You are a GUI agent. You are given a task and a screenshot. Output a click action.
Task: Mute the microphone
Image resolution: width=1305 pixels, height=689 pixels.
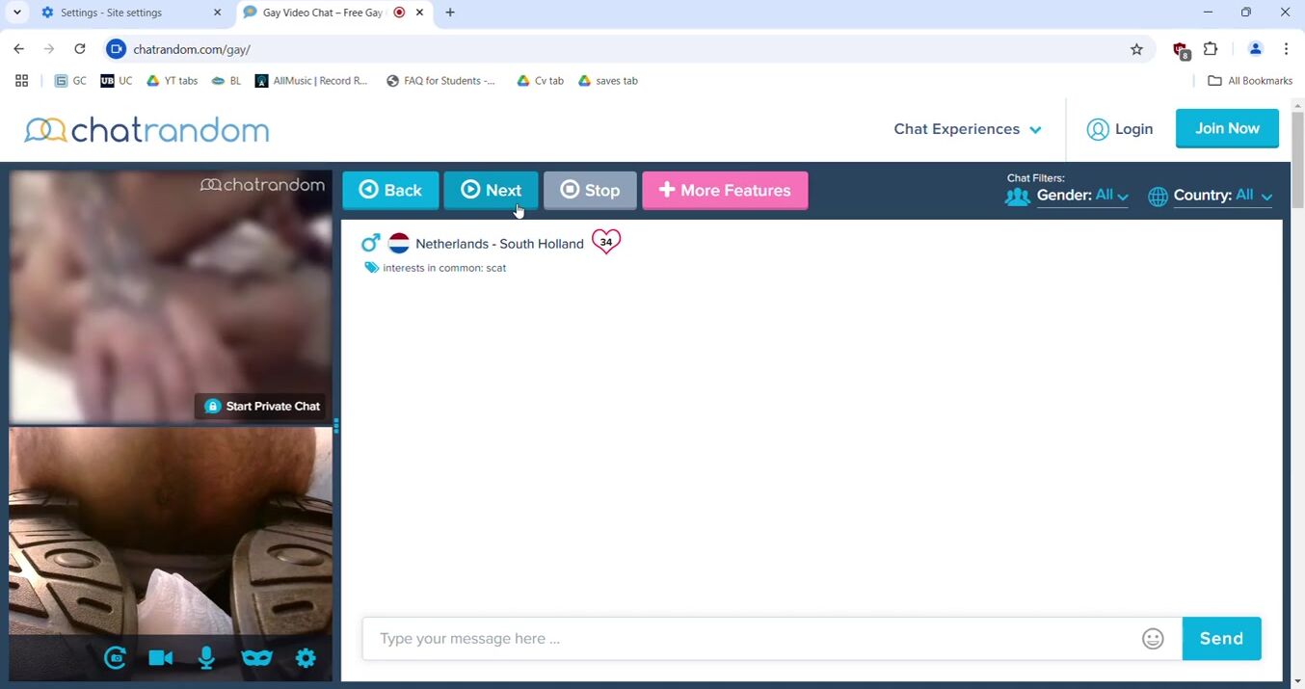pos(206,658)
